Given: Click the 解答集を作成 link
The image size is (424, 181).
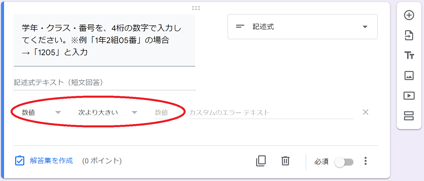Looking at the screenshot, I should point(51,161).
